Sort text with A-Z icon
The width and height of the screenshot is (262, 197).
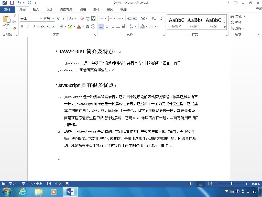[154, 18]
